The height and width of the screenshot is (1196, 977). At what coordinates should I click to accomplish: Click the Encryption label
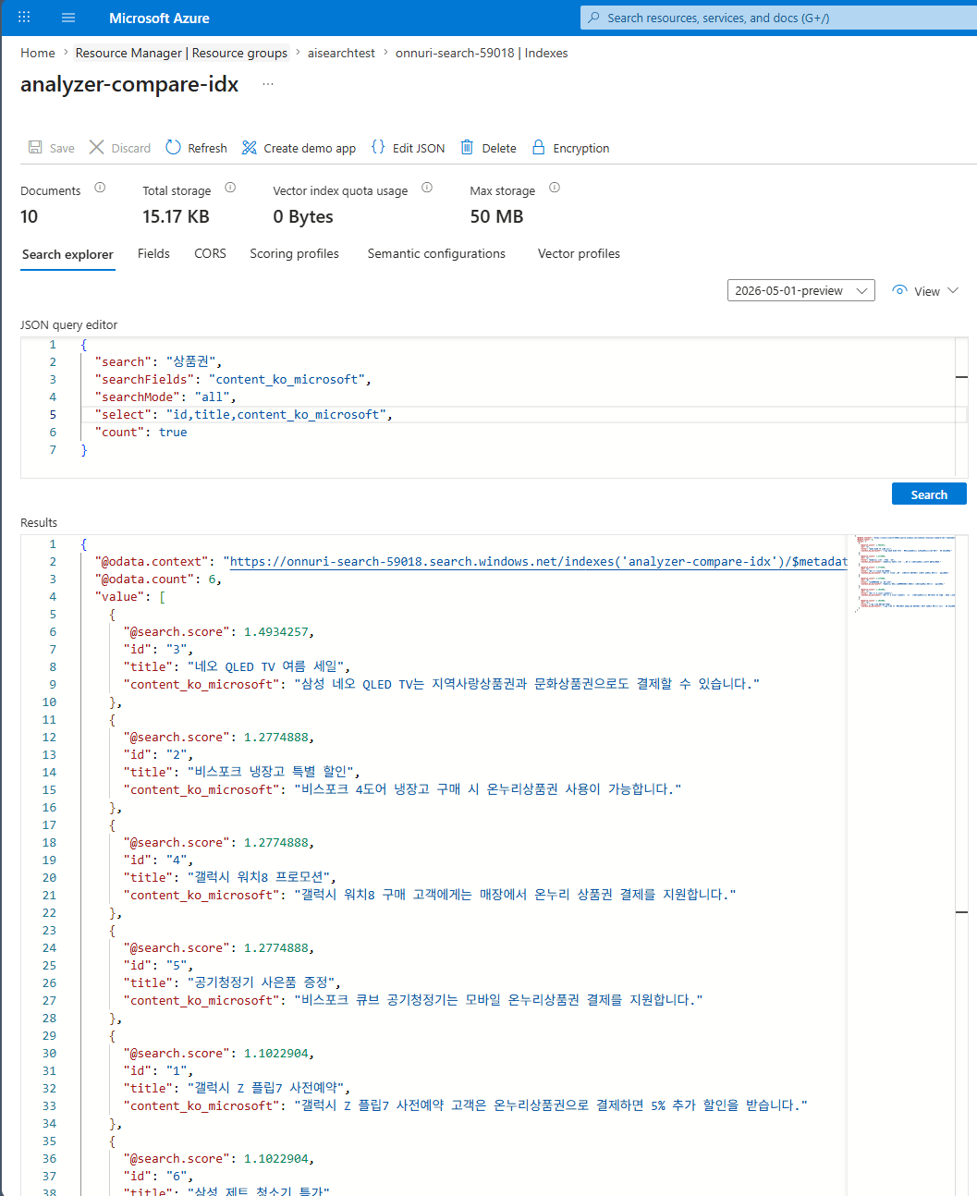[581, 148]
